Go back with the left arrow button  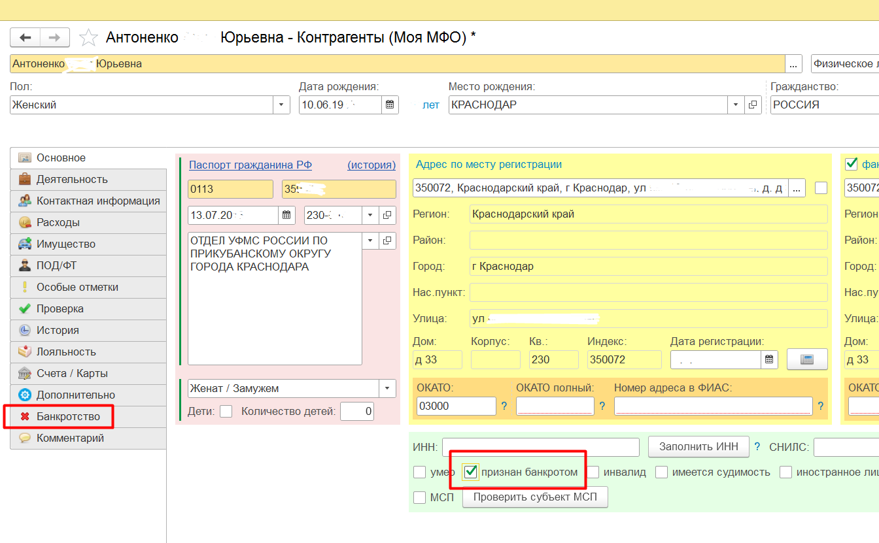26,37
